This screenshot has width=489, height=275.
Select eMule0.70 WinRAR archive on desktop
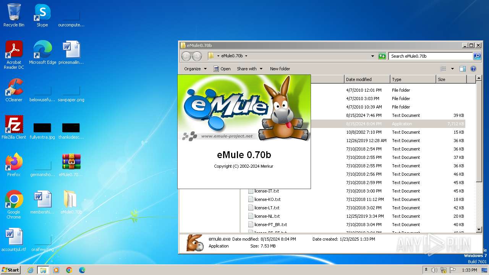pyautogui.click(x=71, y=165)
